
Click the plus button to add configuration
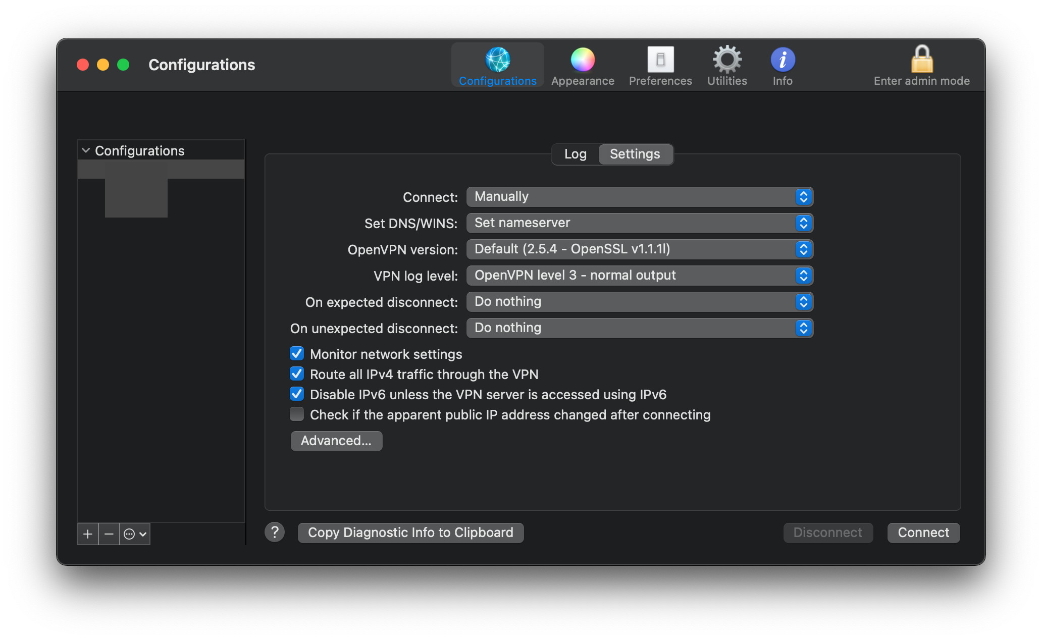pyautogui.click(x=88, y=534)
